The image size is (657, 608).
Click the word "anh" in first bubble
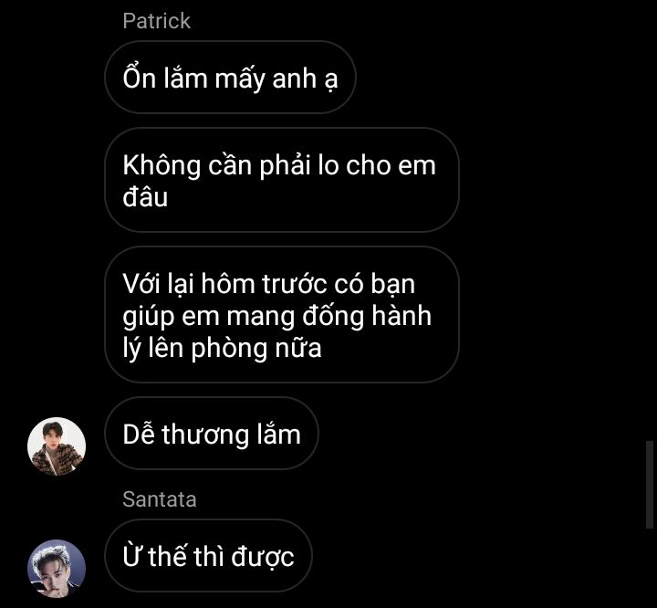pos(294,79)
